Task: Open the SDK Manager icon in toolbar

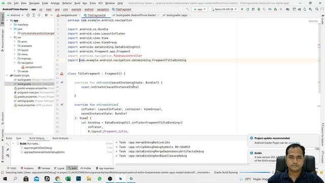Action: click(x=310, y=9)
